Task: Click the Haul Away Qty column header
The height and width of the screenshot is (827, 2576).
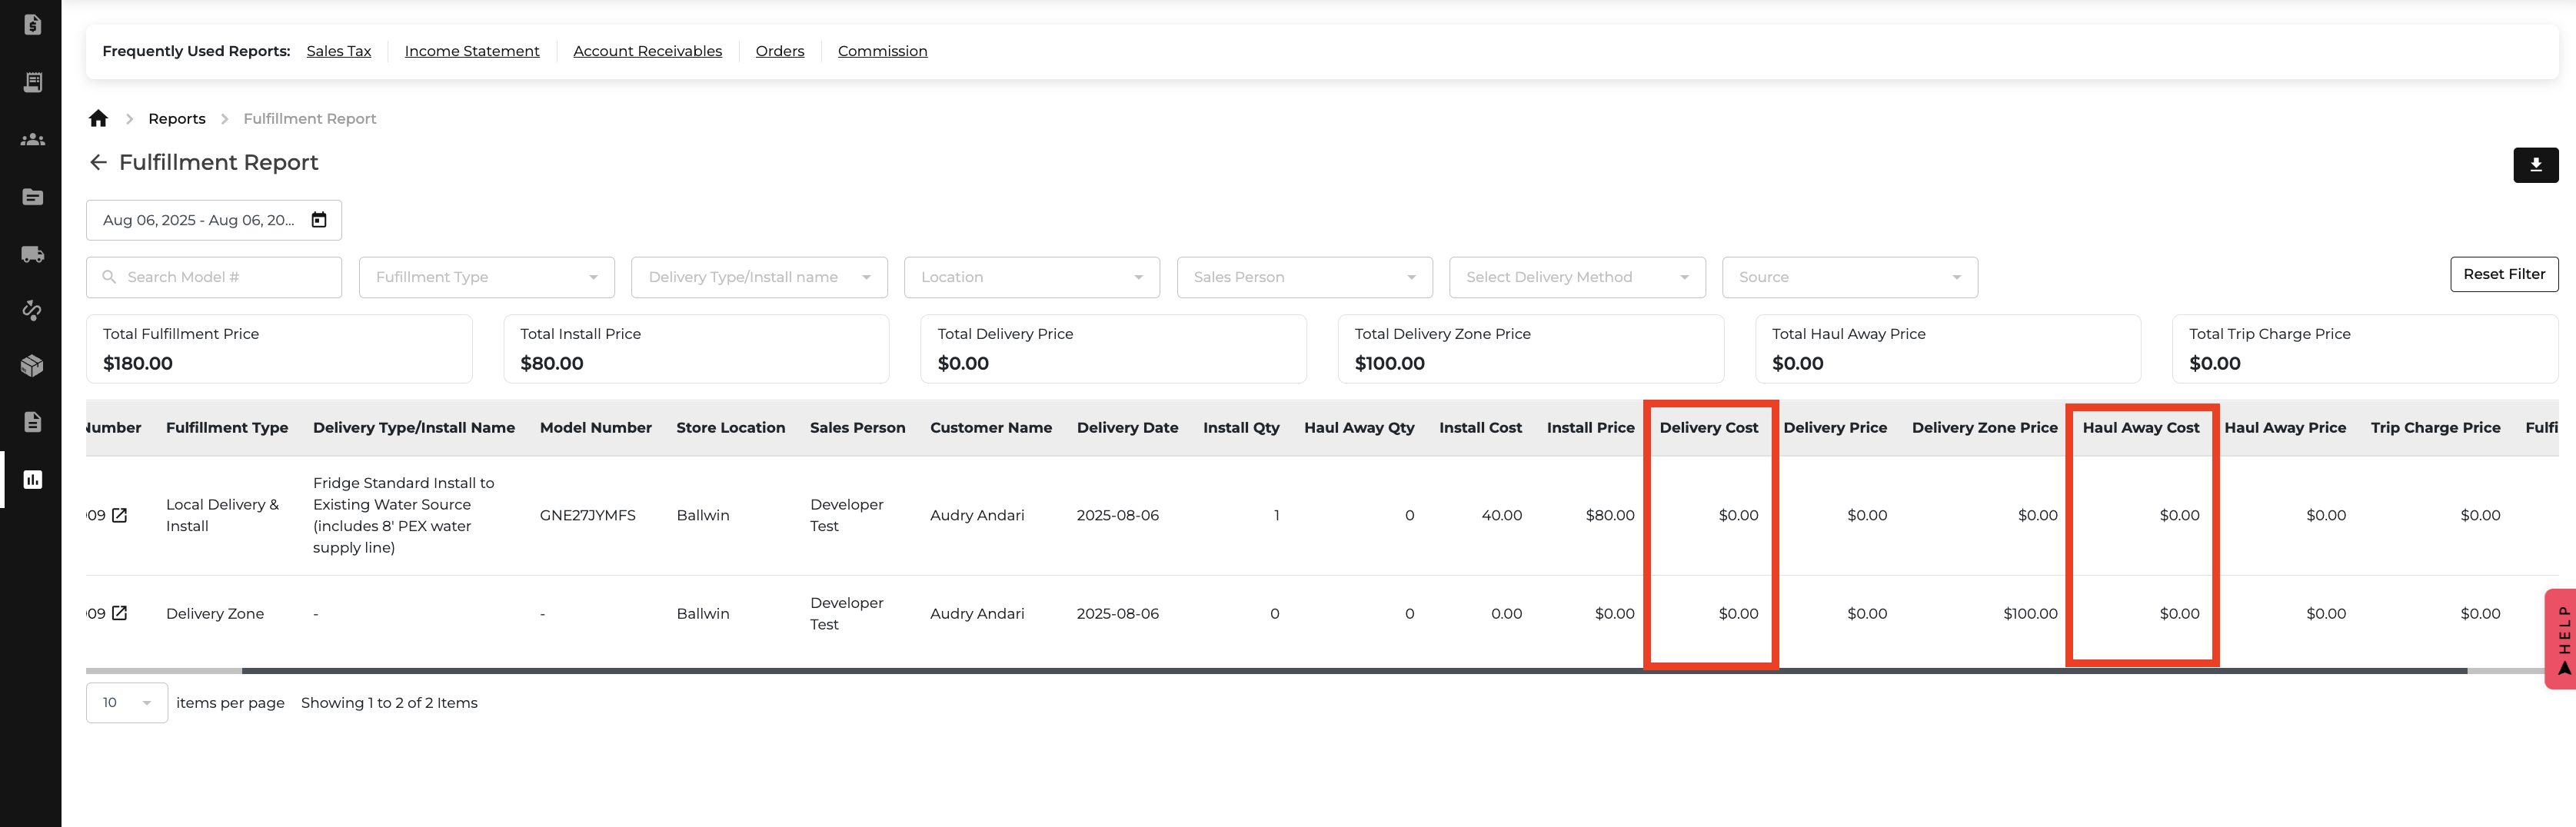Action: click(1359, 428)
